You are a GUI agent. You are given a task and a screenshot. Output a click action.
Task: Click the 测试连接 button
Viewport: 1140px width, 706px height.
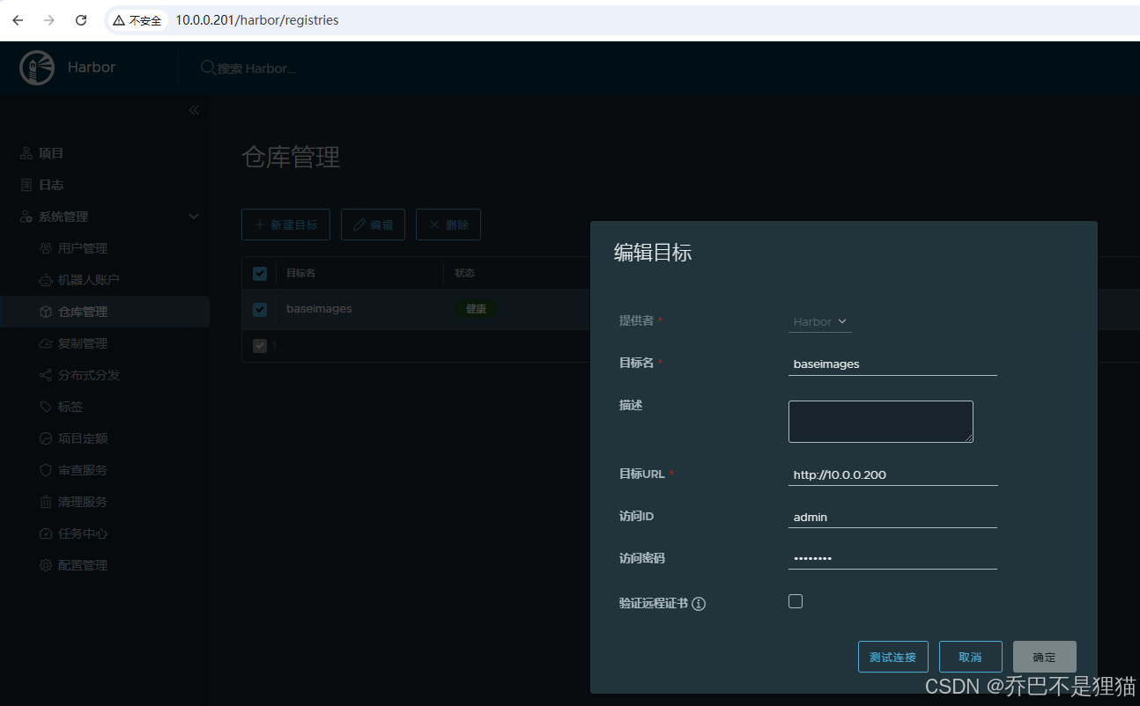pos(893,657)
